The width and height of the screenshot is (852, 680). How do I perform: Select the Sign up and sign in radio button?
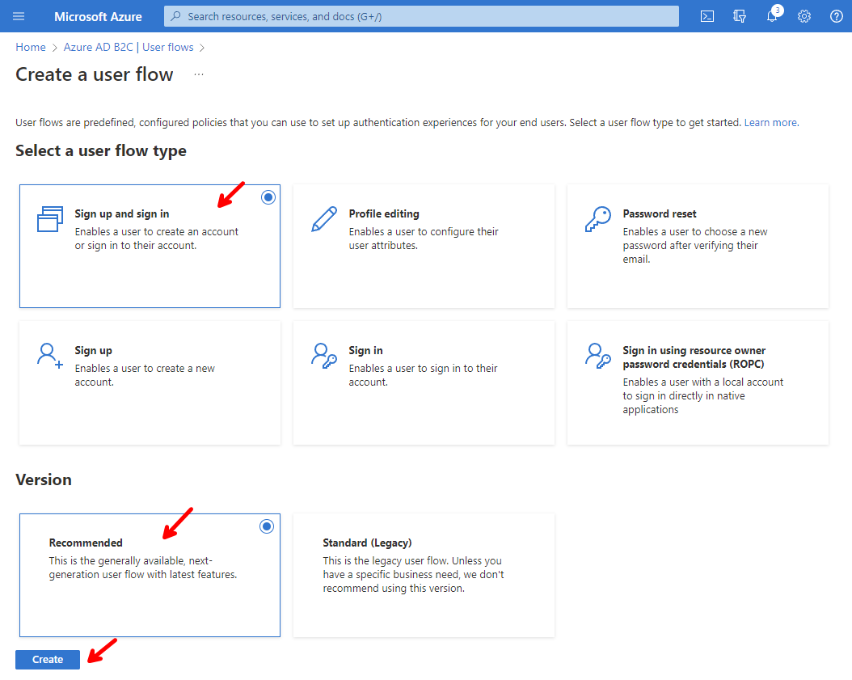[x=268, y=197]
